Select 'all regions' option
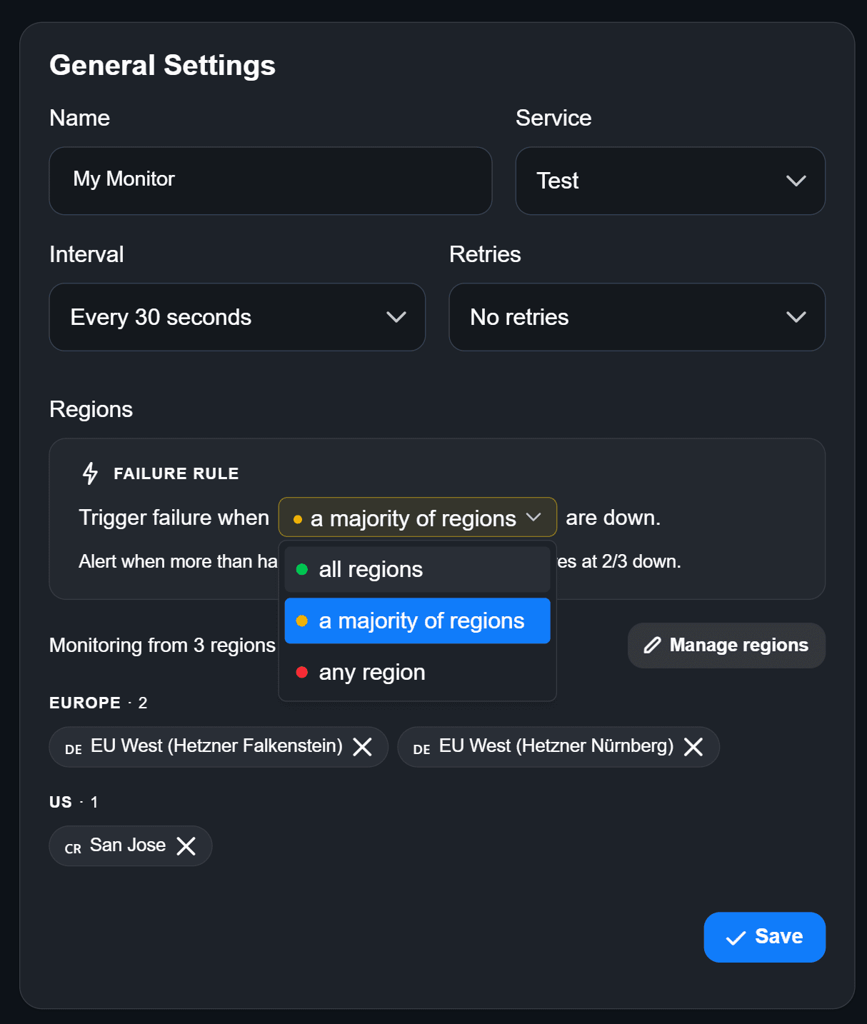This screenshot has width=867, height=1024. (x=418, y=569)
